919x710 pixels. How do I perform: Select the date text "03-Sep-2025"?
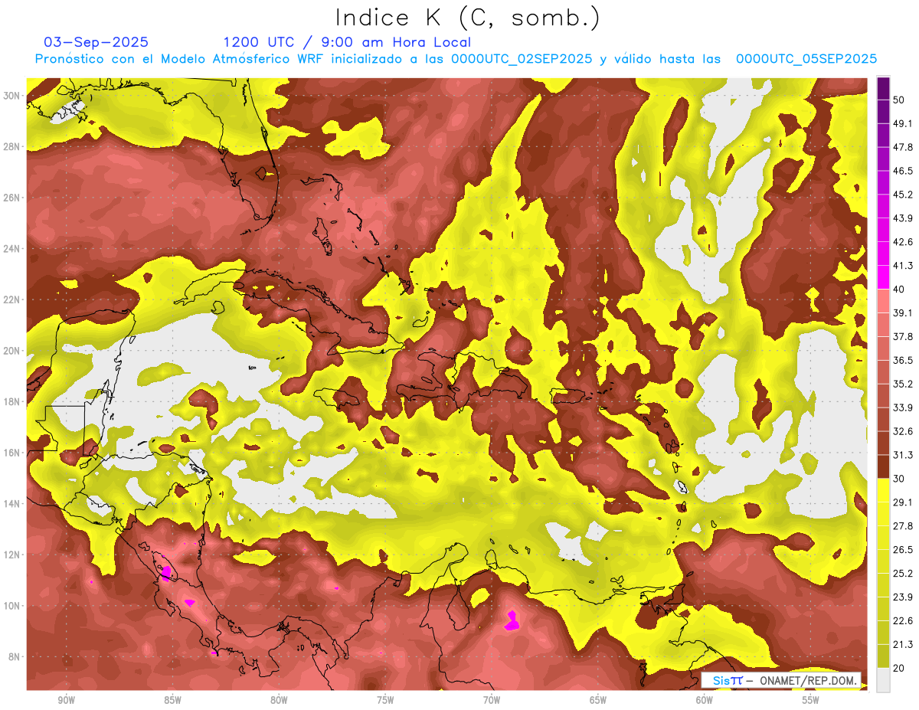tap(96, 42)
